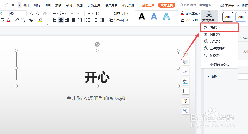
Task: Select the 文本工具 tab
Action: point(167,5)
